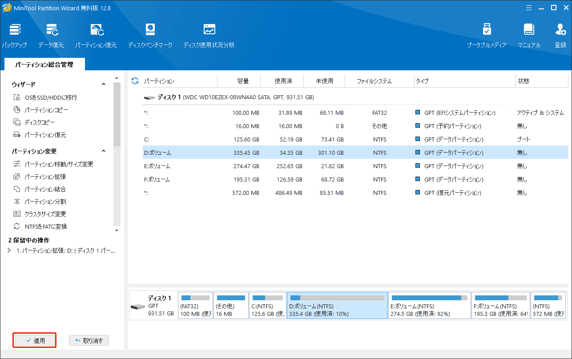
Task: Select パーティション復元 wizard in sidebar
Action: click(40, 135)
